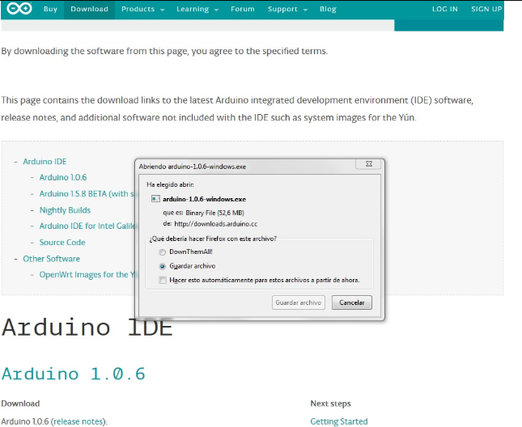Click the http://downloads.arduino.cc source text
This screenshot has height=427, width=522.
pyautogui.click(x=216, y=224)
